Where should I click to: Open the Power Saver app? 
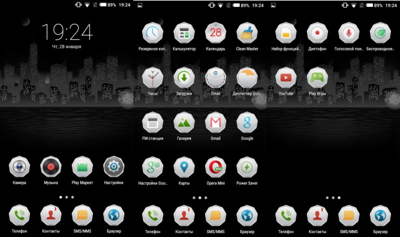pos(247,167)
